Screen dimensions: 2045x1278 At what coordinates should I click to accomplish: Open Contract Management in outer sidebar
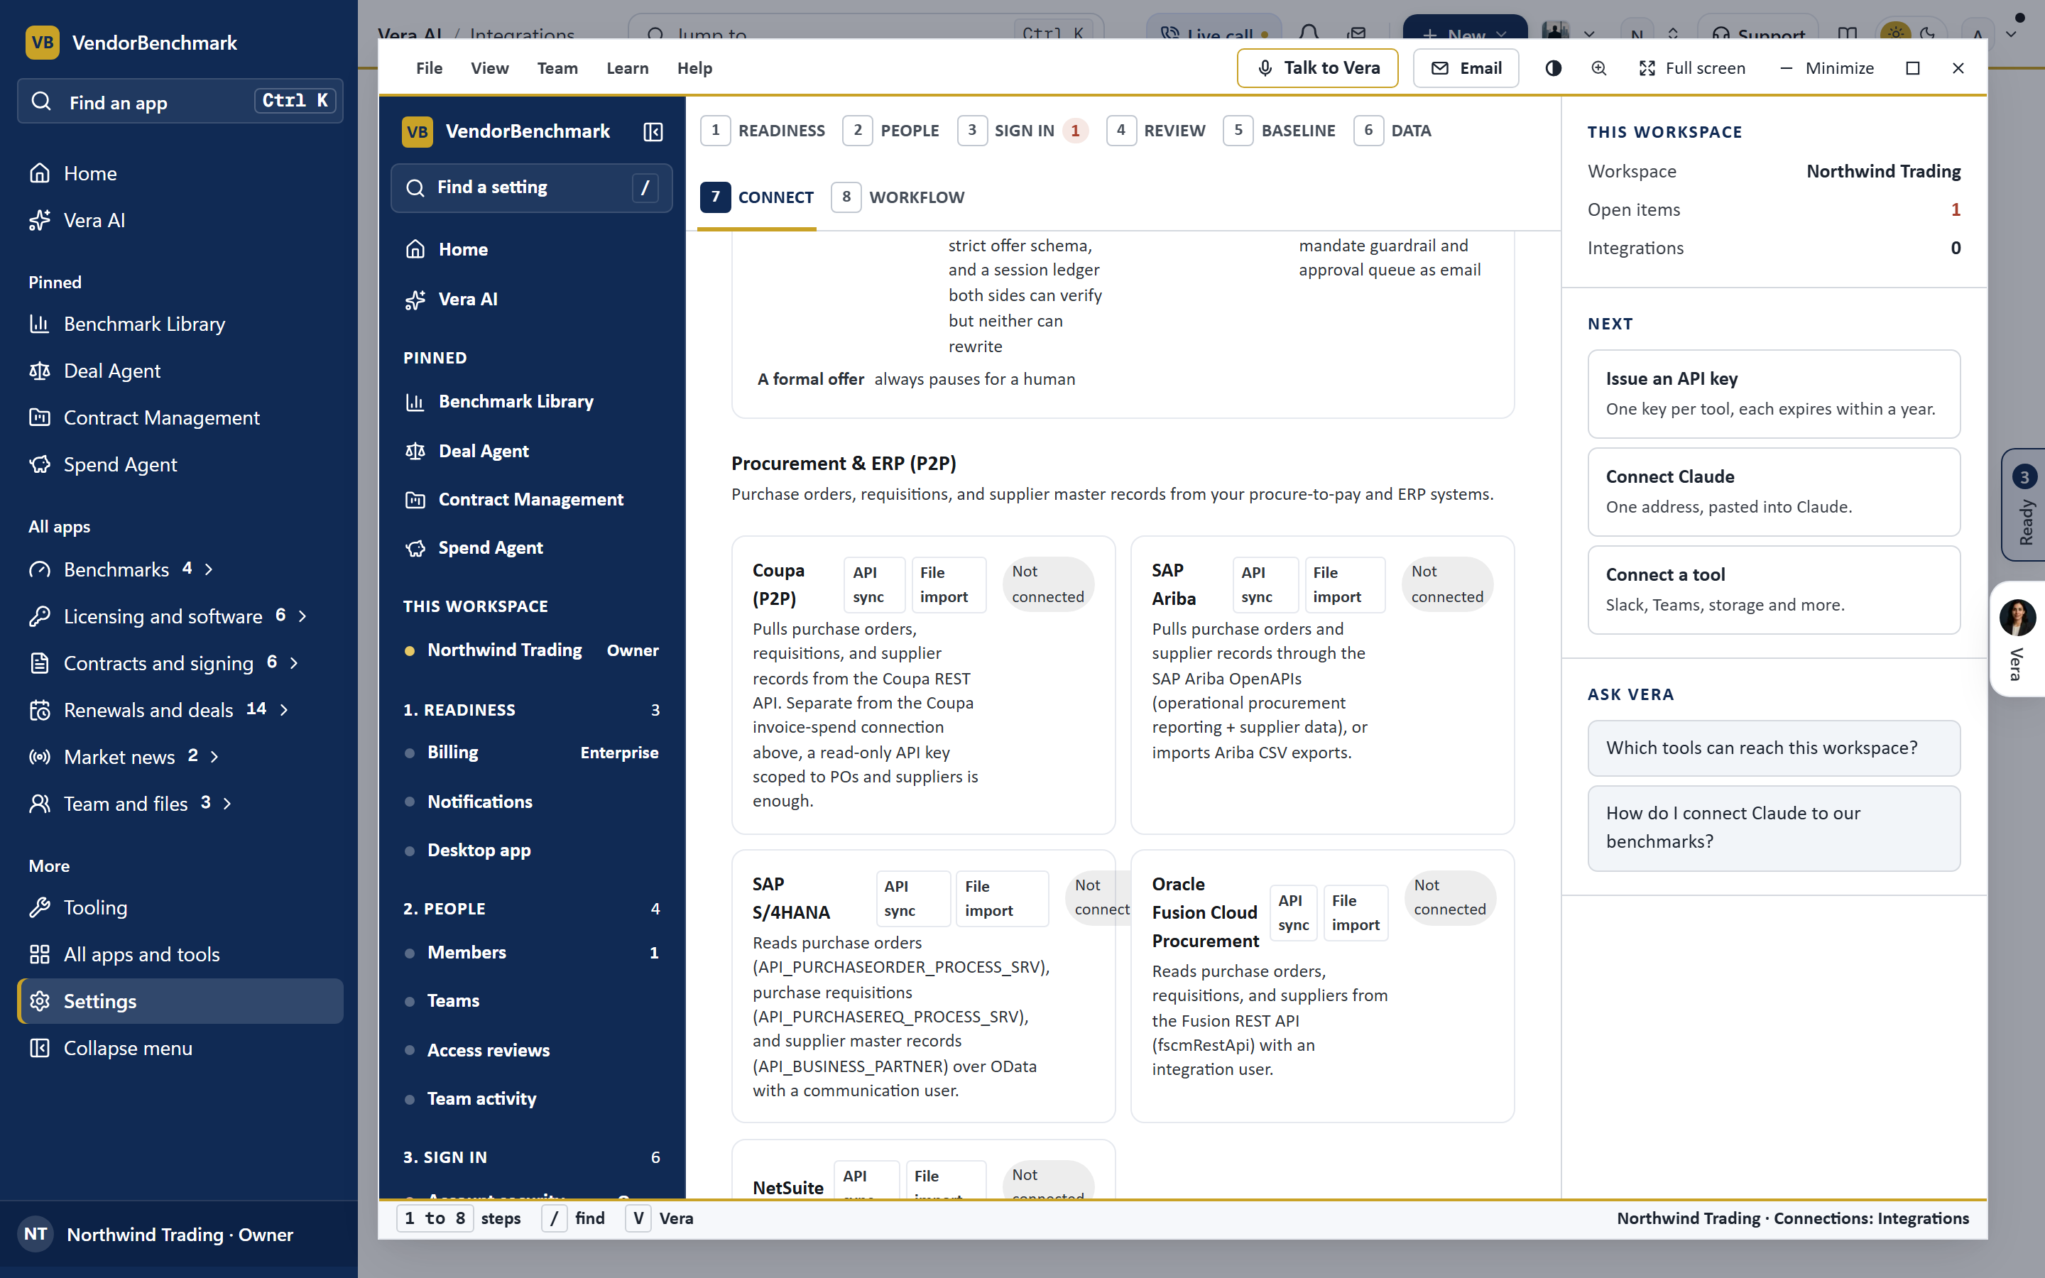point(161,417)
